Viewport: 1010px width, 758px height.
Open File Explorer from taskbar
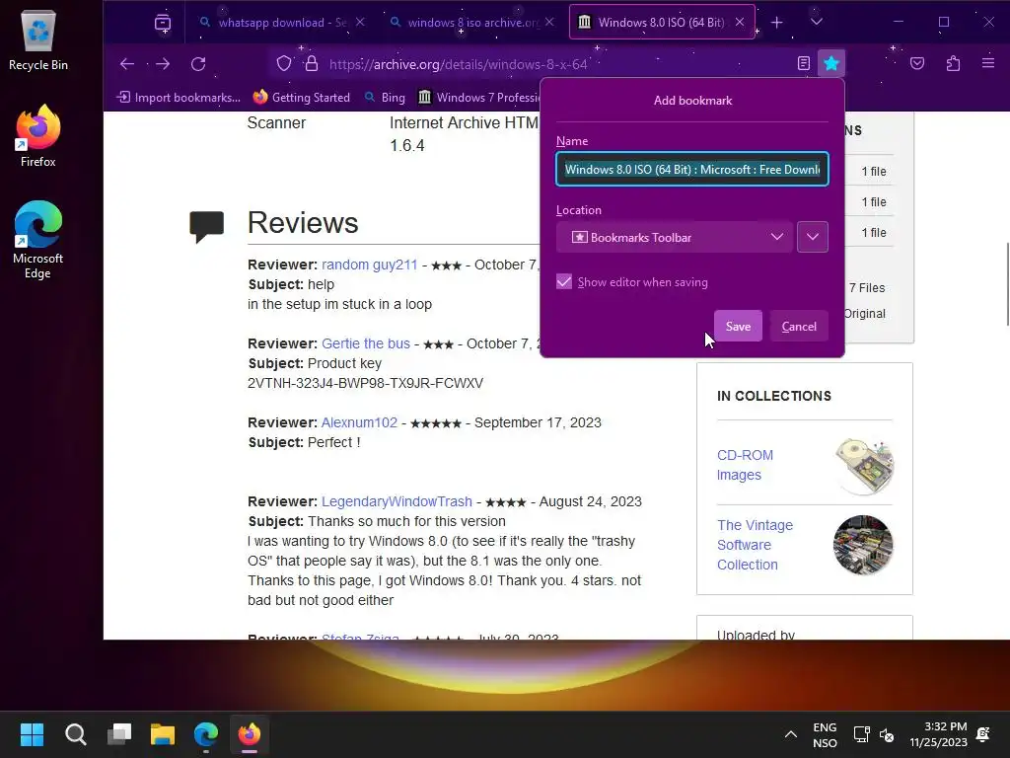163,734
